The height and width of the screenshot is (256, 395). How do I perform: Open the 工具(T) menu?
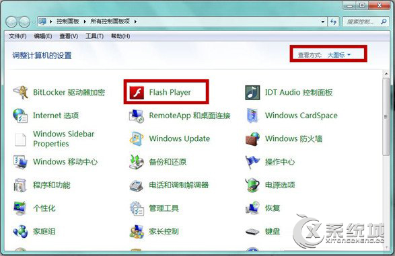point(94,36)
